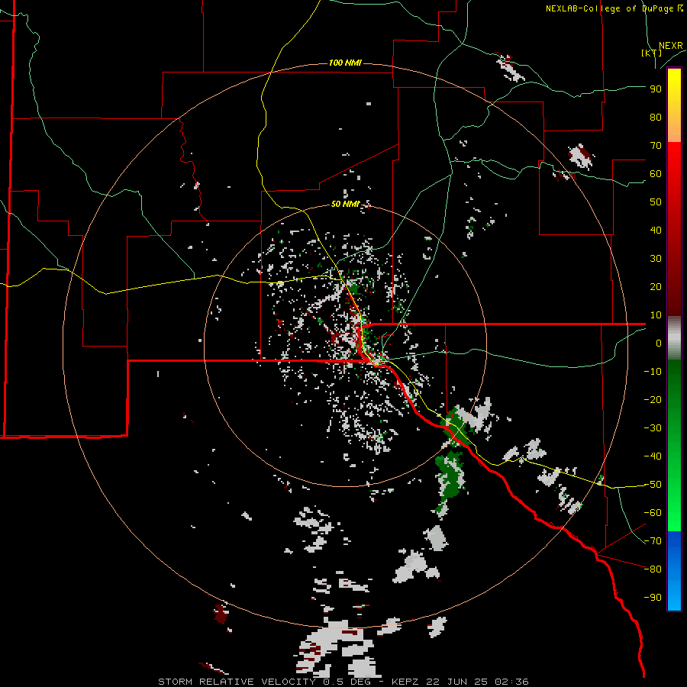Click the -50 value on velocity scale
The height and width of the screenshot is (687, 687).
[x=653, y=485]
